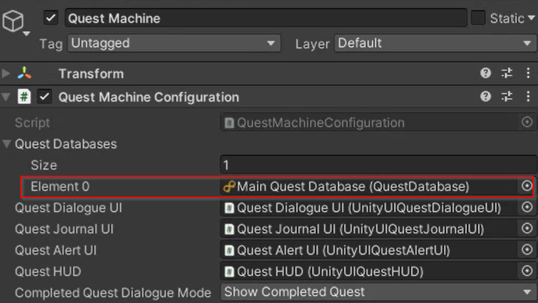Click object picker for Script field
Screen dimensions: 538x303
[527, 122]
